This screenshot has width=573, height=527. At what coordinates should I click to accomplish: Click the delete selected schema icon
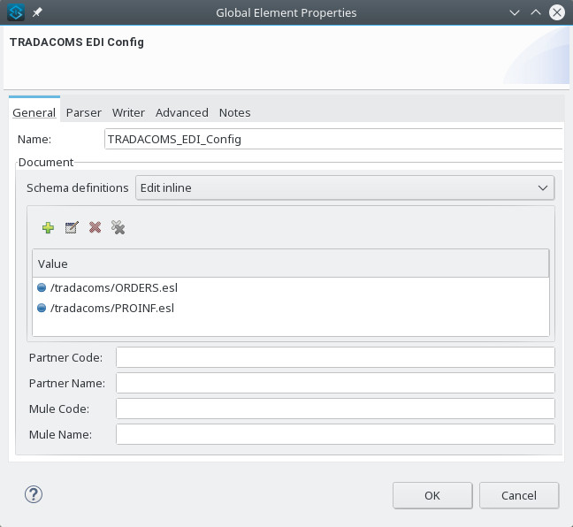95,228
